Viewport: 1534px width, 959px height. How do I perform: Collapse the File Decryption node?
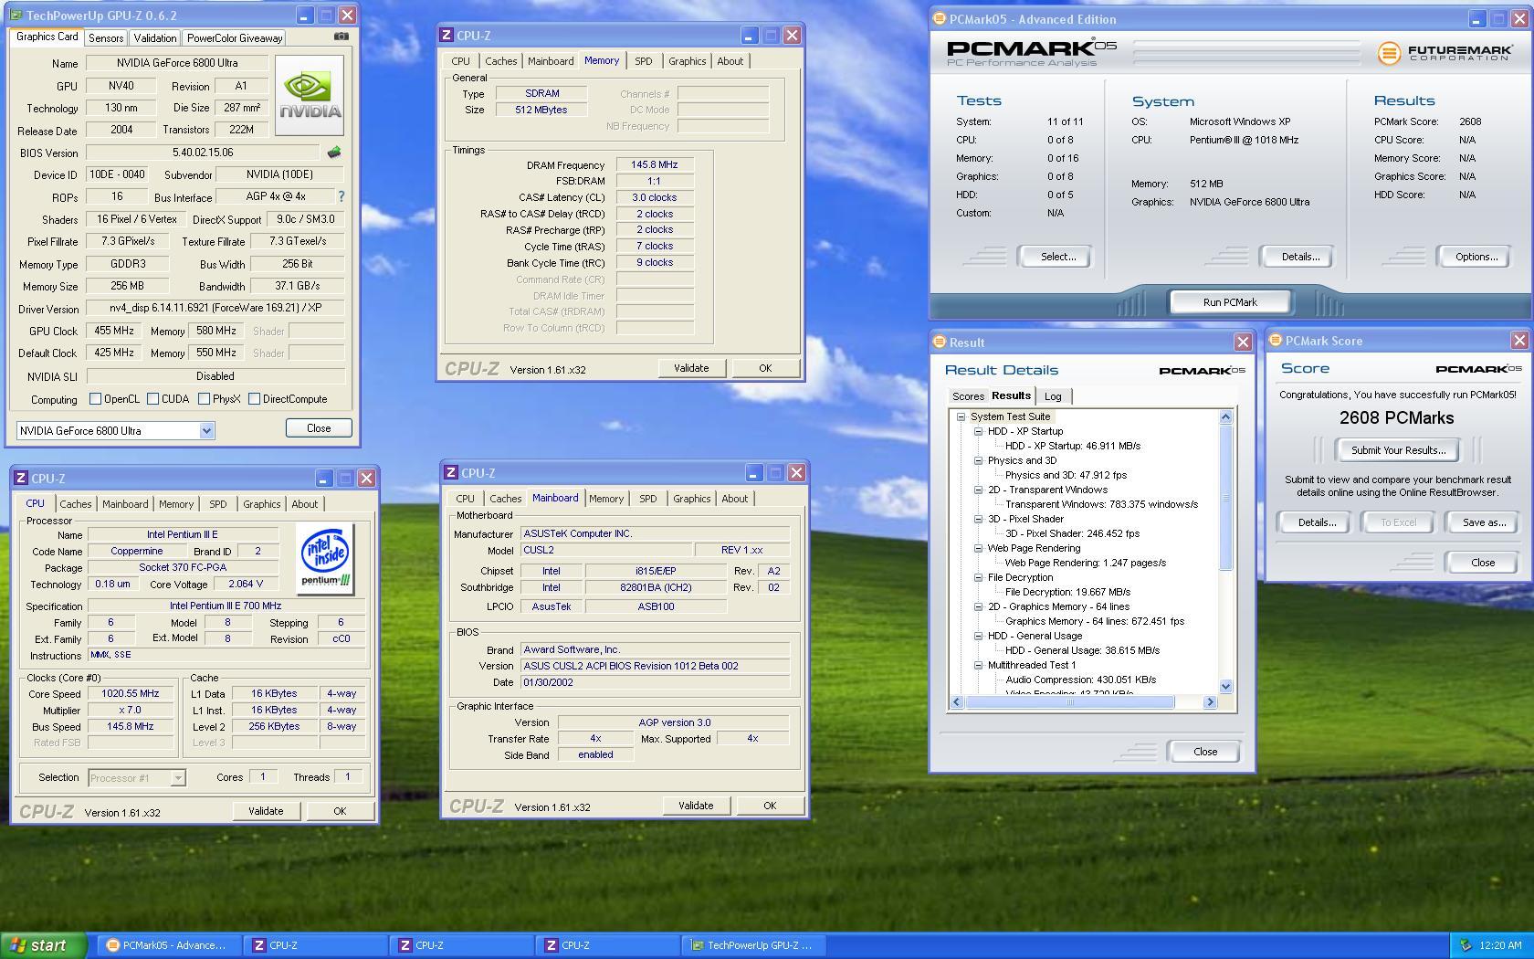click(x=978, y=577)
